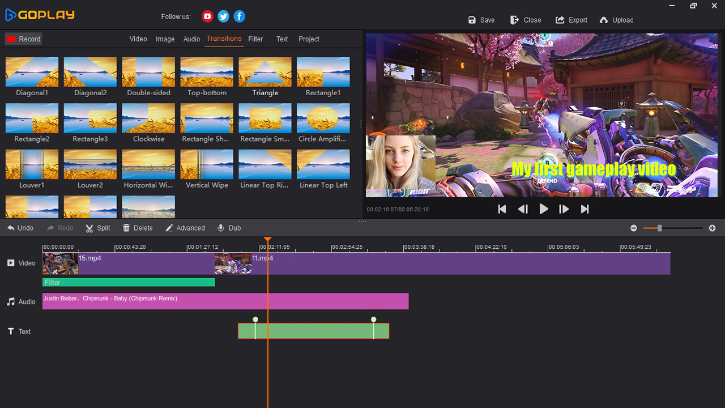Click the Video track icon label
The image size is (725, 408).
click(x=11, y=263)
